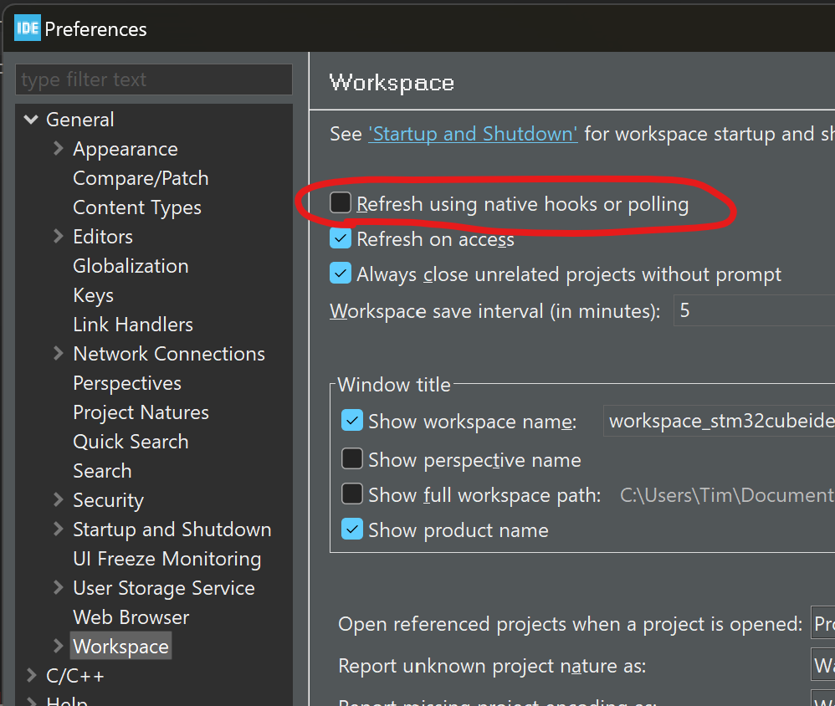Open the Perspectives preferences page

[127, 383]
